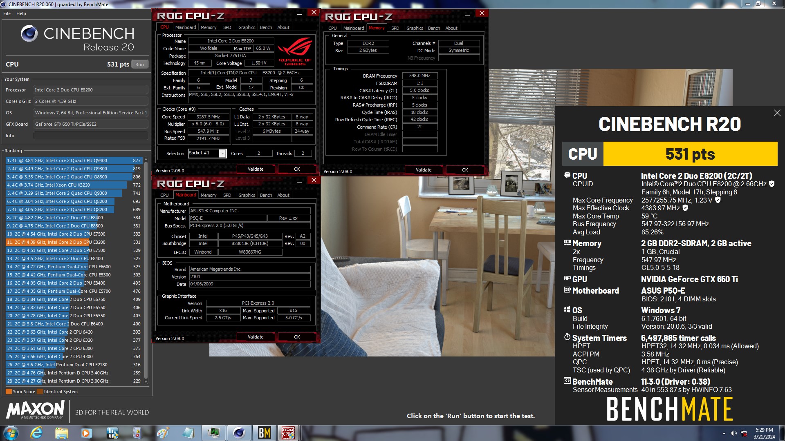Open Bench tab in the Mainboard CPU-Z window
The width and height of the screenshot is (785, 441).
tap(266, 195)
